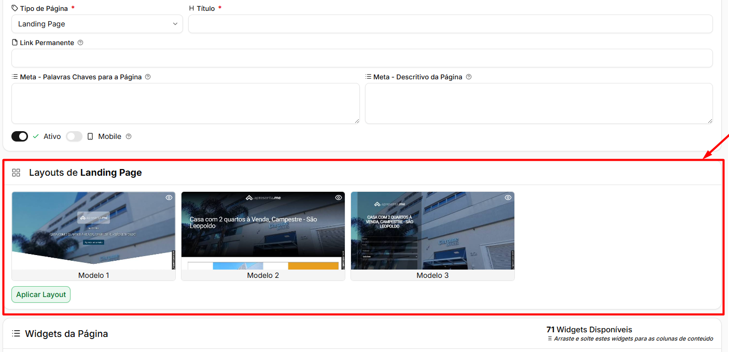Viewport: 729px width, 352px height.
Task: Focus the Título input field
Action: coord(451,24)
